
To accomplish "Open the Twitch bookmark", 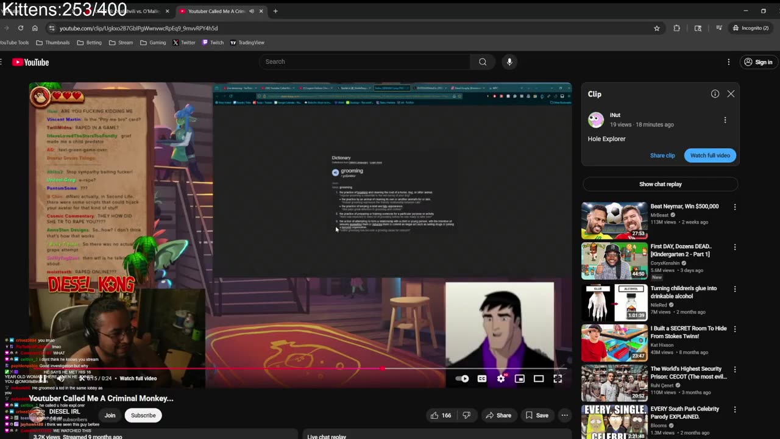I will click(213, 43).
